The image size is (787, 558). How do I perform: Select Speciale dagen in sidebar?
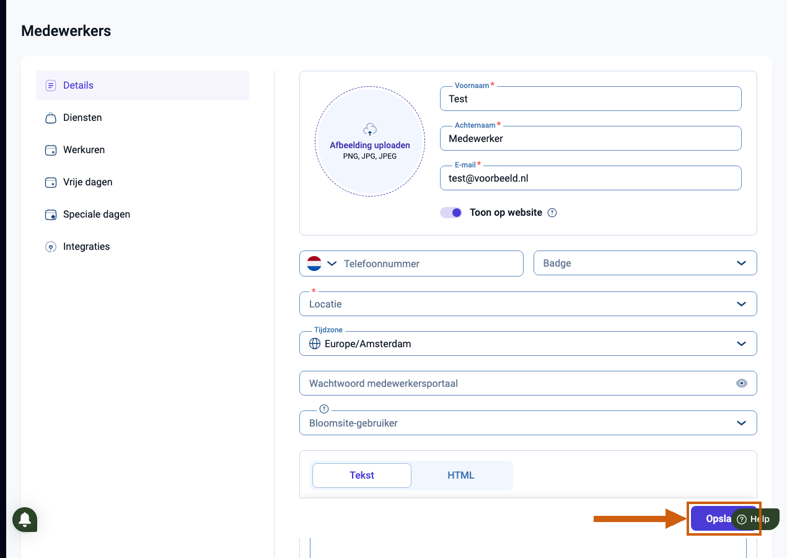pyautogui.click(x=143, y=215)
